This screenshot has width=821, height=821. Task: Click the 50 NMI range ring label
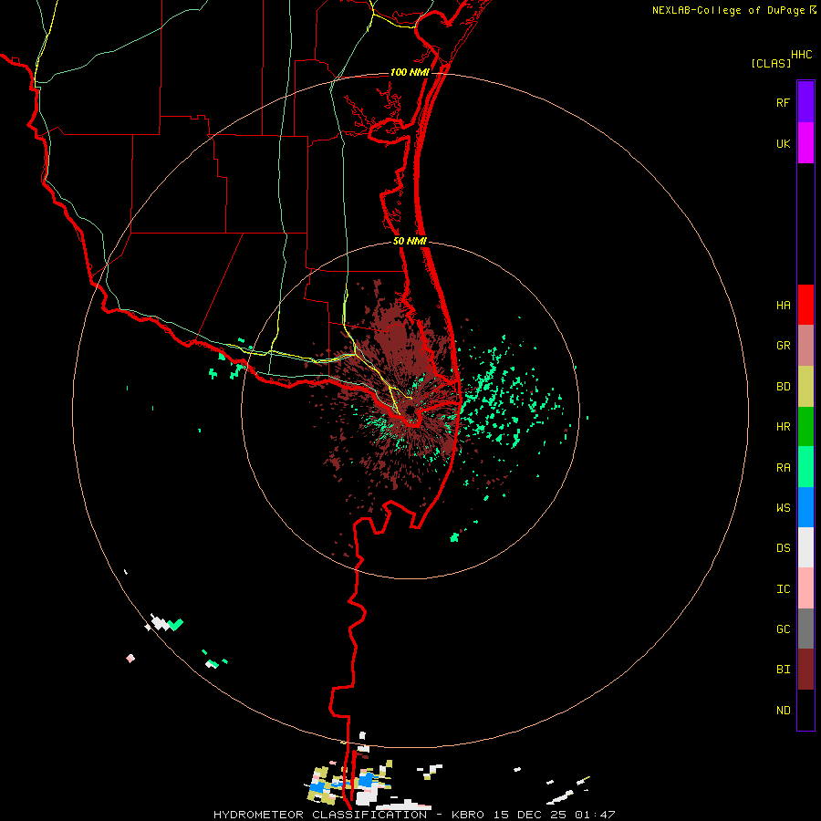pos(410,241)
